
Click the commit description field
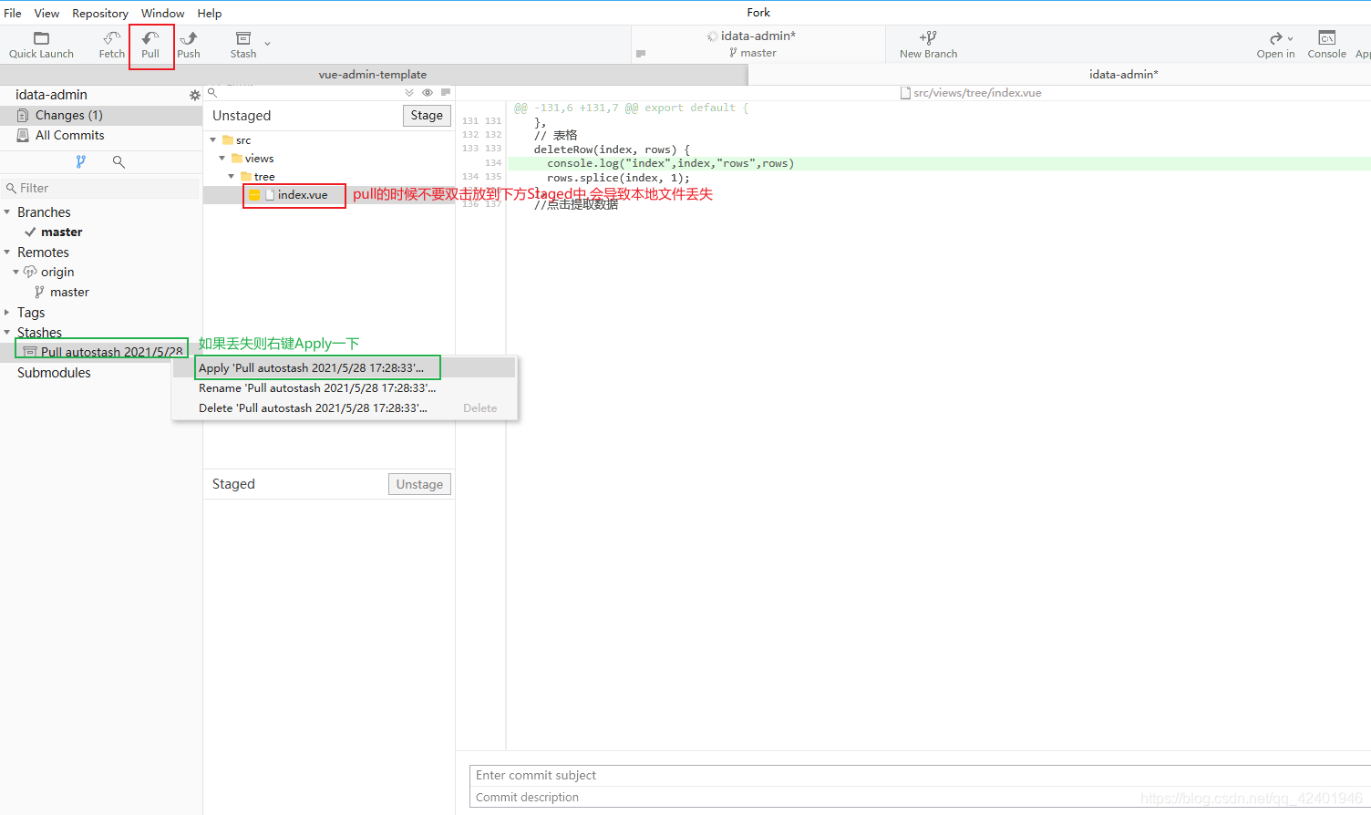pos(921,798)
